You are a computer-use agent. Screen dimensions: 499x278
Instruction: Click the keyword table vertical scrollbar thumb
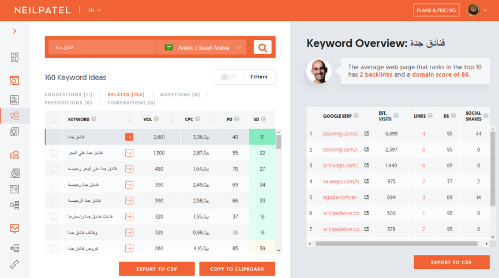(x=279, y=142)
